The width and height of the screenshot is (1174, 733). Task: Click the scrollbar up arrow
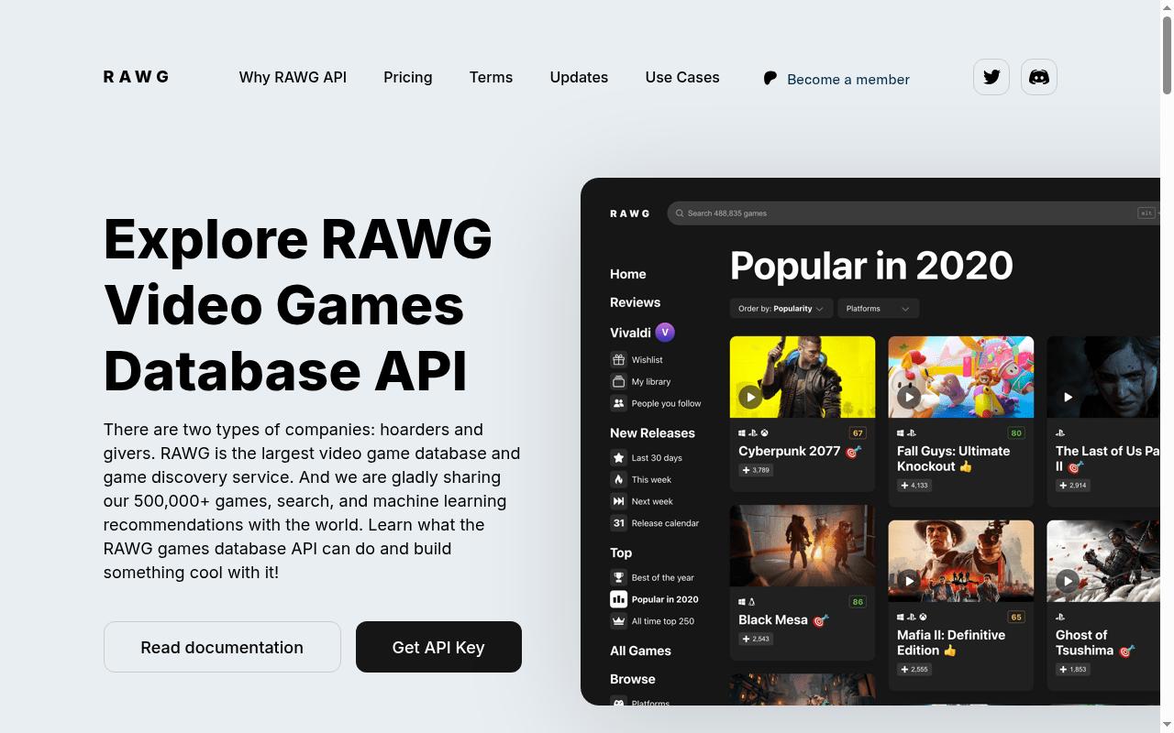[1167, 7]
